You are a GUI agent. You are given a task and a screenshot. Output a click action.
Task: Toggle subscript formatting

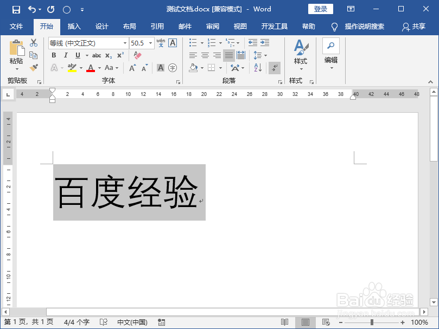click(x=109, y=55)
